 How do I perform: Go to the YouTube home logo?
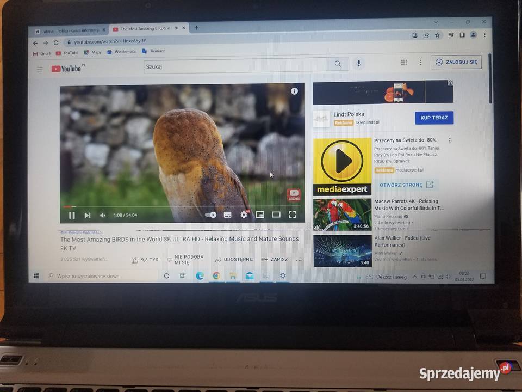[66, 69]
